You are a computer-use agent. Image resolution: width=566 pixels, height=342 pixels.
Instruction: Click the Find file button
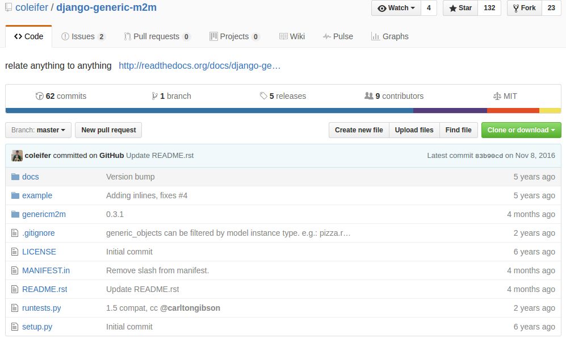tap(459, 130)
